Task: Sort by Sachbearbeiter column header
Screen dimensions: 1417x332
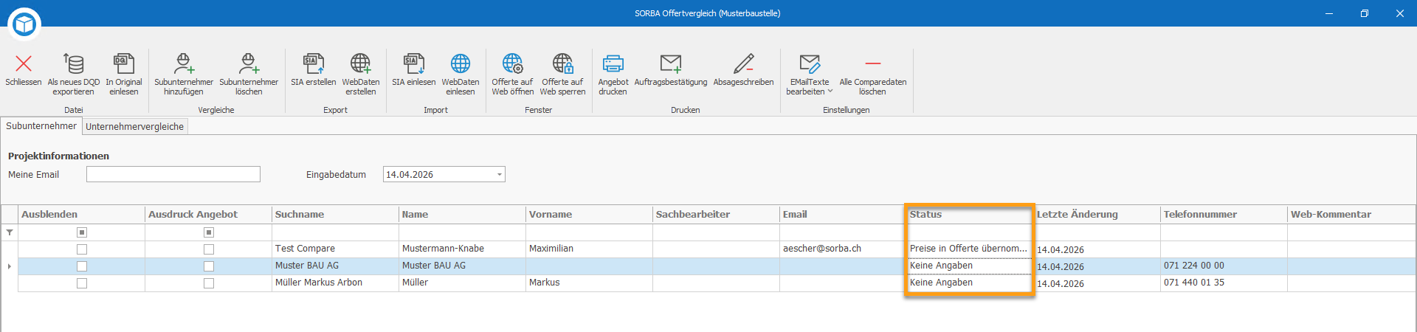Action: pos(716,215)
